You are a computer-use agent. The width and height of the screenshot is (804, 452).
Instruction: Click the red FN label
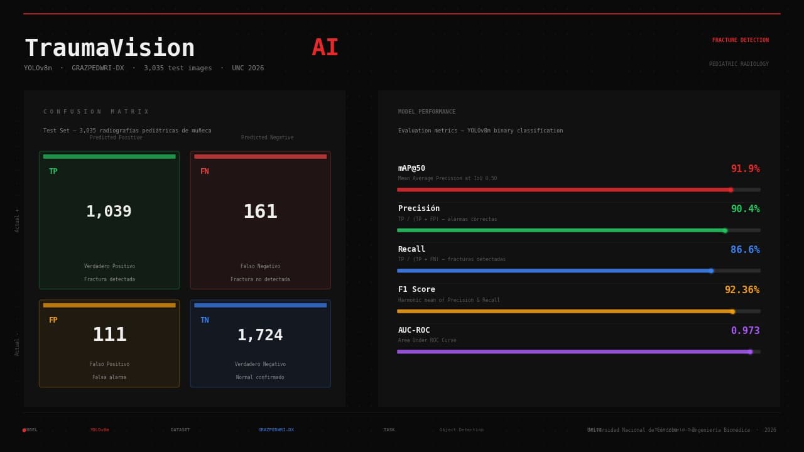[204, 171]
